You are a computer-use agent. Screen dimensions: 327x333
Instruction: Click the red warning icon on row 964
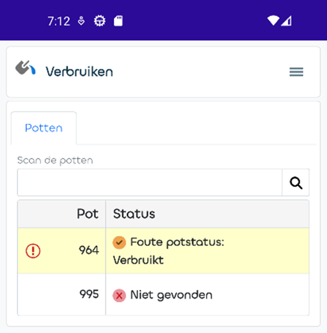coord(33,251)
